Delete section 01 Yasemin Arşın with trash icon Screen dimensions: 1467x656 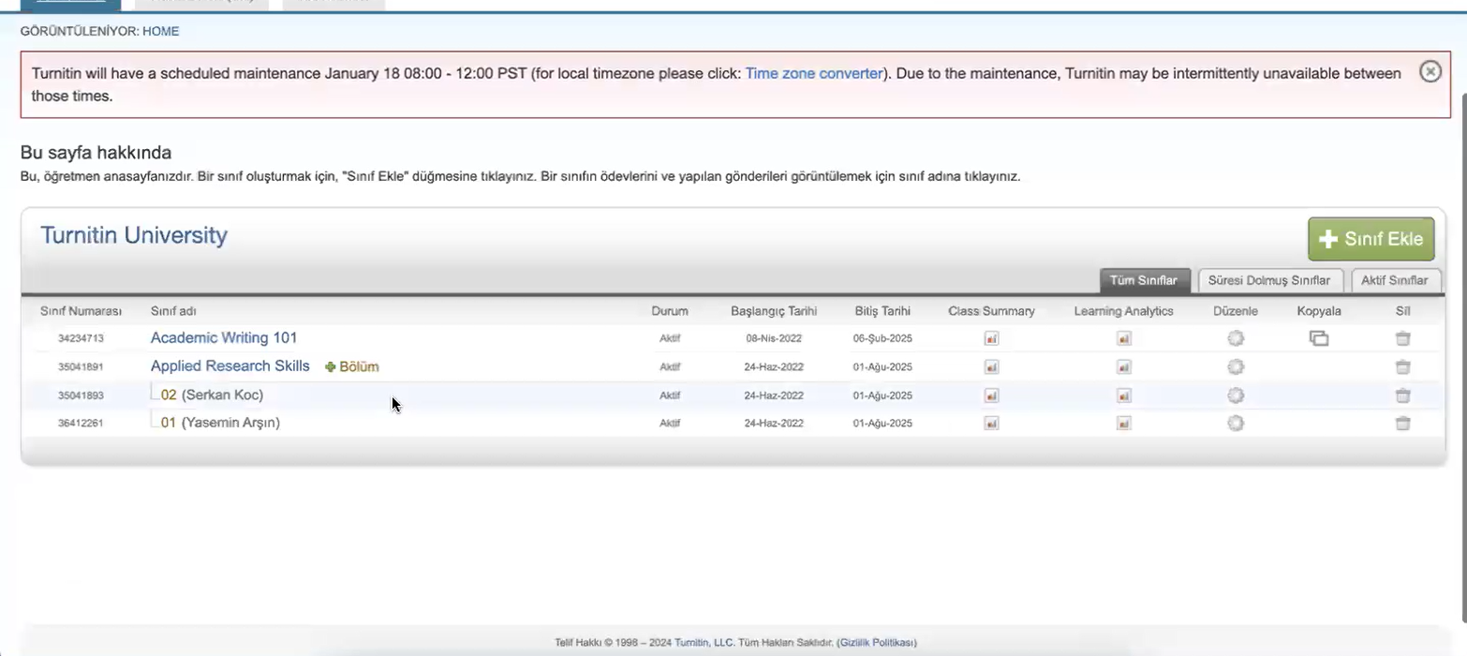point(1402,424)
